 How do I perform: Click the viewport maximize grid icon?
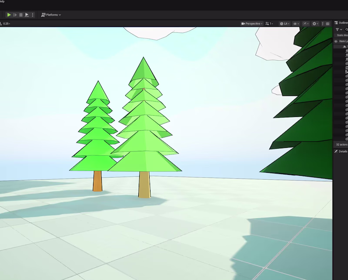click(328, 24)
